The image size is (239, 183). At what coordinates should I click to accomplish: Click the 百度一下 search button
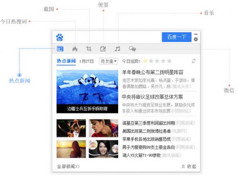176,37
